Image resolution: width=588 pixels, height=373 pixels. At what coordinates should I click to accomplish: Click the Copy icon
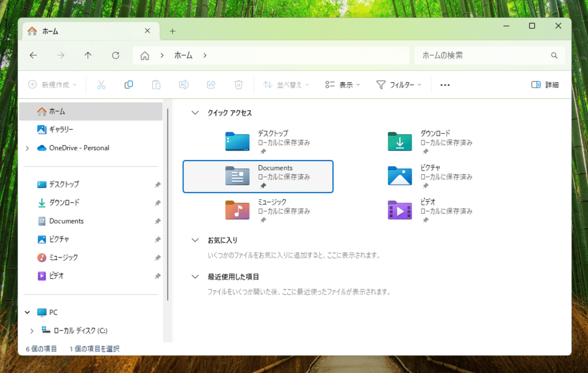click(x=128, y=84)
